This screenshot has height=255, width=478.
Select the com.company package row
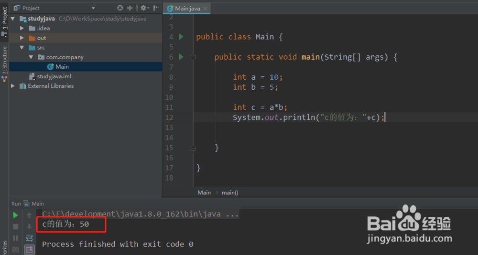coord(86,57)
